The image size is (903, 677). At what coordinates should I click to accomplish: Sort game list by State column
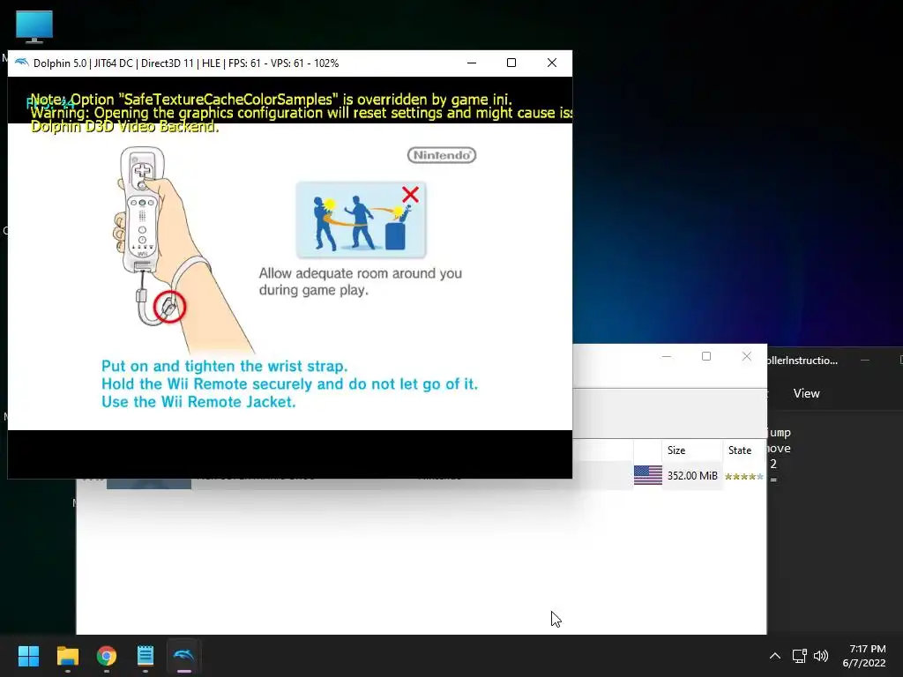pyautogui.click(x=744, y=450)
